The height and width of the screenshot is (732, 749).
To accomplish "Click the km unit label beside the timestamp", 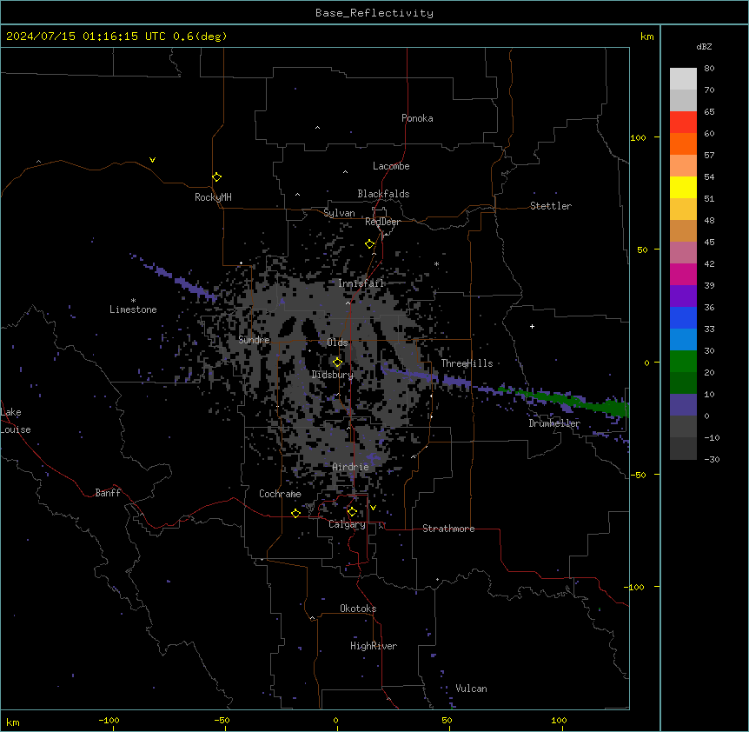I will pos(646,37).
